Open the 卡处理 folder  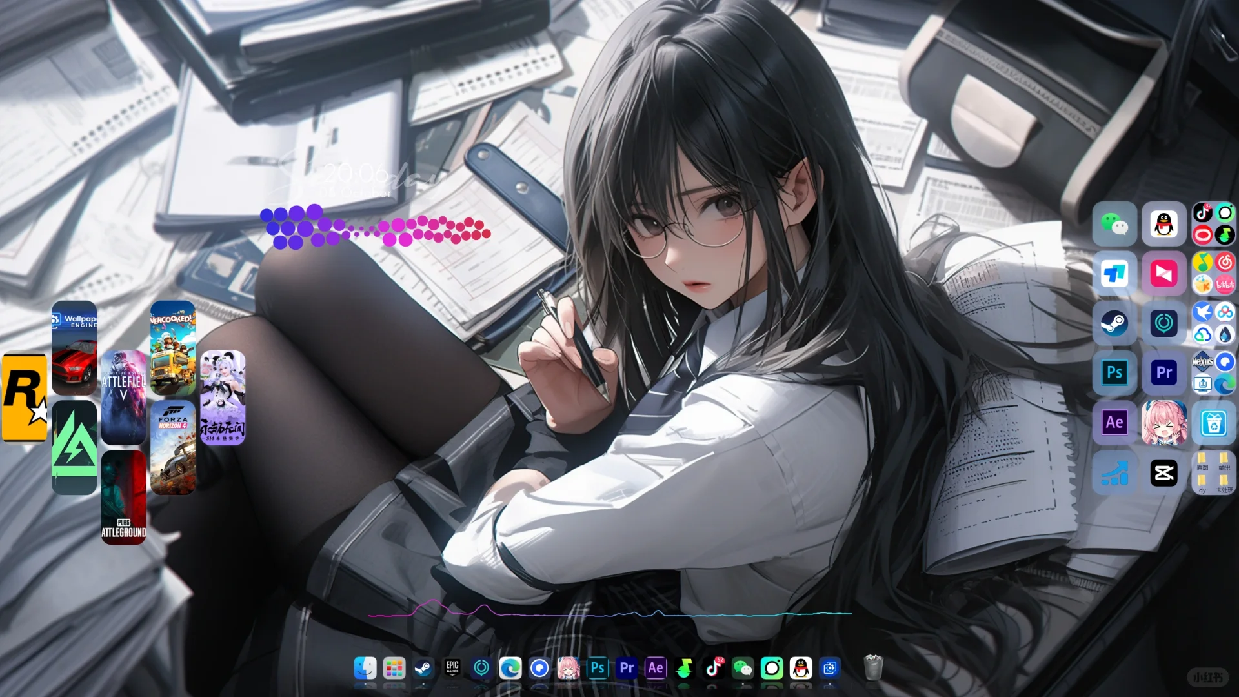[1224, 483]
